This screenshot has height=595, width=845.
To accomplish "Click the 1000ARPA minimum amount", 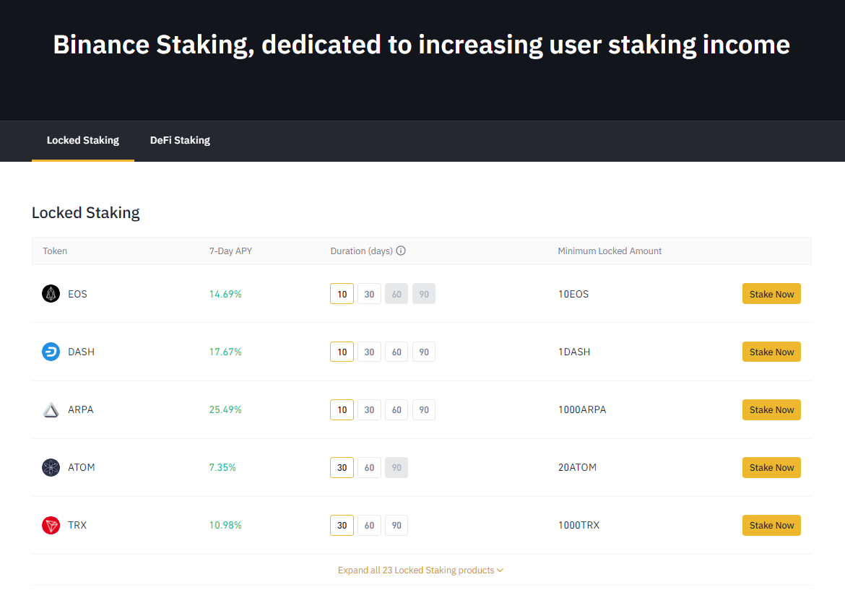I will coord(582,409).
